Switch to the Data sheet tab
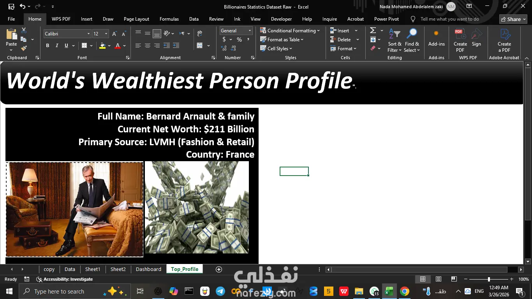 70,269
